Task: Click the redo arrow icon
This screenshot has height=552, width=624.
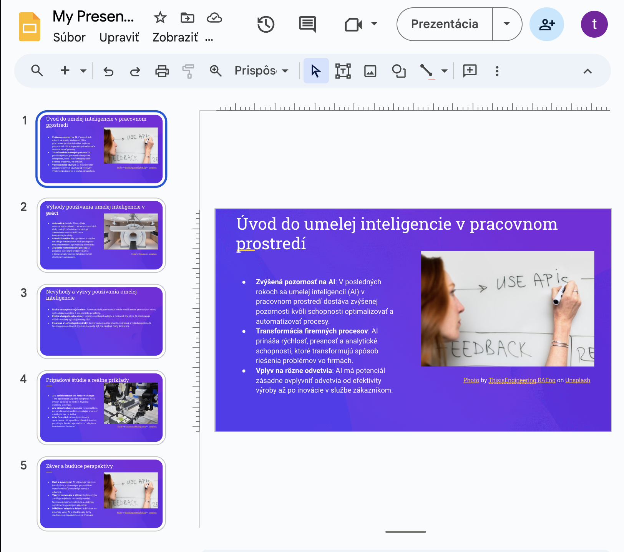Action: coord(135,71)
